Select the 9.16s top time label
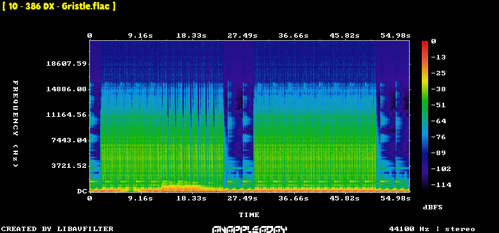499x233 pixels. pos(140,36)
